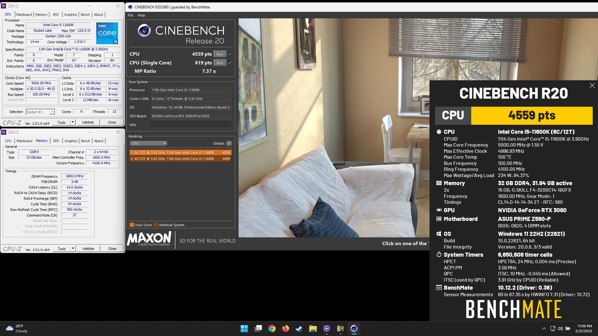Open File Explorer from the taskbar
The height and width of the screenshot is (336, 598).
313,329
